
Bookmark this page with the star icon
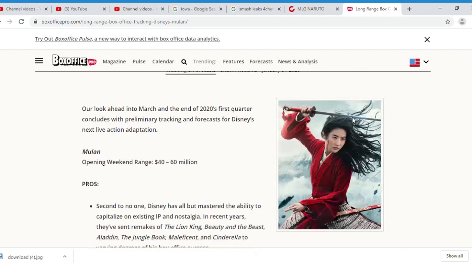pyautogui.click(x=448, y=22)
